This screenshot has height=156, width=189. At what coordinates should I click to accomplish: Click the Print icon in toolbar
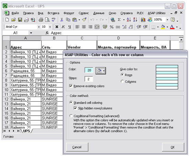[x=41, y=20]
